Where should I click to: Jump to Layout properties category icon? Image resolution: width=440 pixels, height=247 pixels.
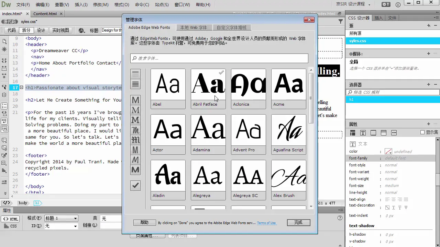click(x=353, y=133)
